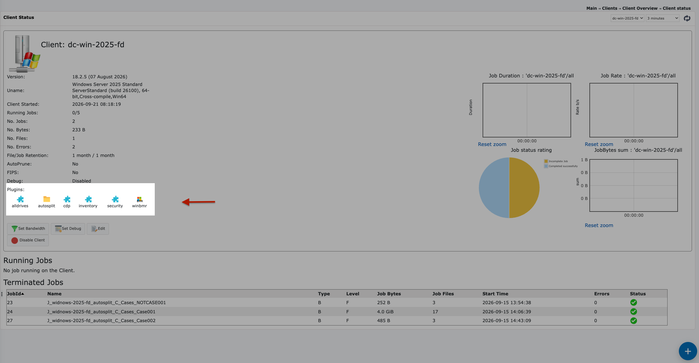Click green status check for job 24
This screenshot has width=699, height=363.
pyautogui.click(x=634, y=311)
